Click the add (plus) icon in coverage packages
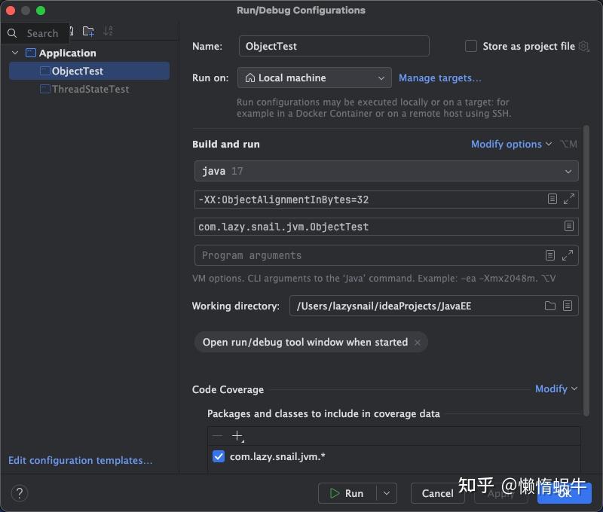Image resolution: width=603 pixels, height=512 pixels. 237,436
